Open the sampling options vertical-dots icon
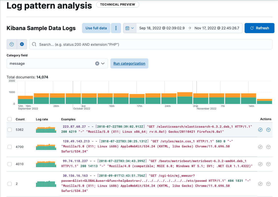The width and height of the screenshot is (278, 197). coord(116,28)
